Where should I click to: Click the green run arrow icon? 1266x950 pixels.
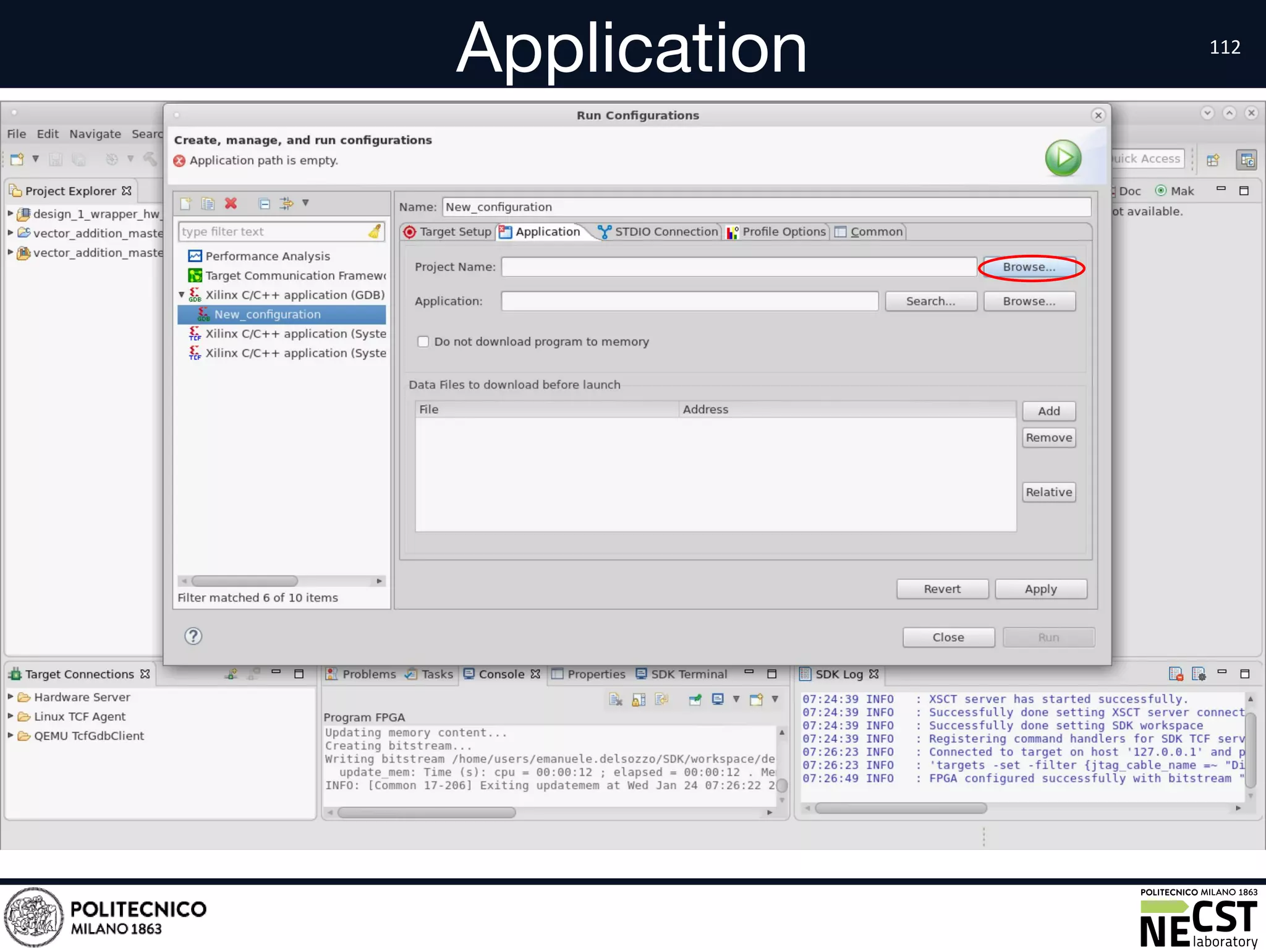pos(1063,158)
